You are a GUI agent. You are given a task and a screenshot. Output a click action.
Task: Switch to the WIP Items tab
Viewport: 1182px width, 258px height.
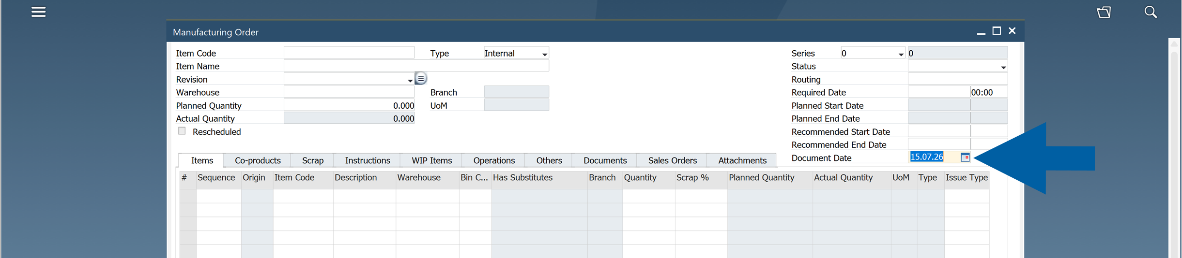tap(431, 160)
